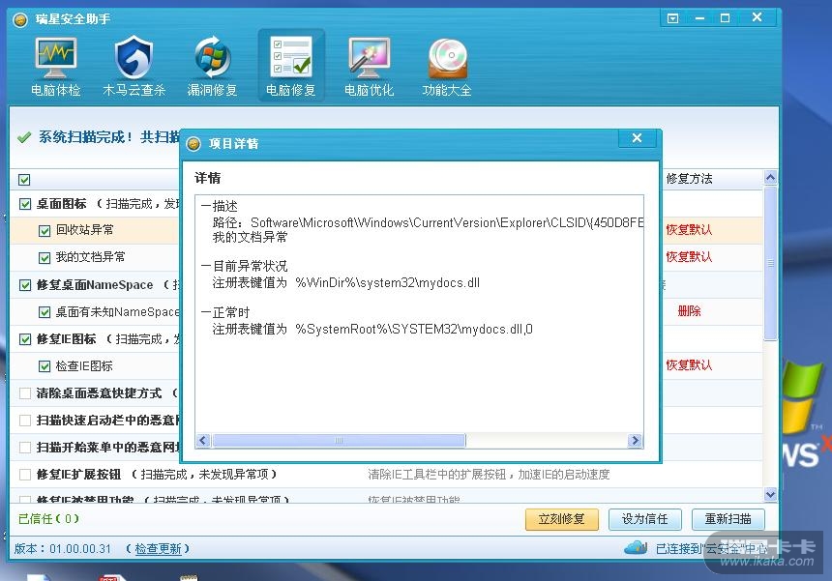Viewport: 832px width, 581px height.
Task: Open the 已信任(0) link
Action: 48,518
